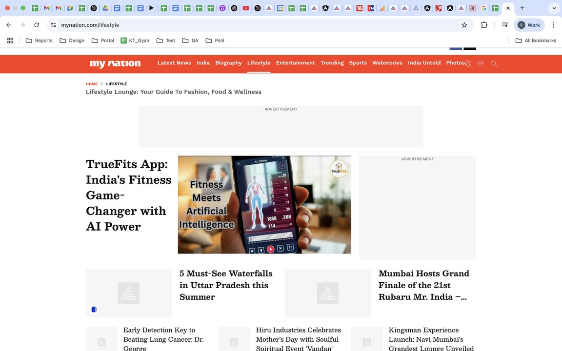
Task: Open the Biography nav item
Action: tap(228, 63)
